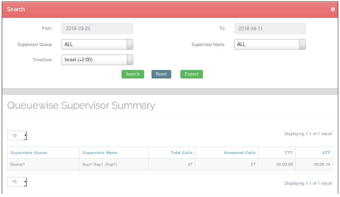Click the green Search button

(132, 74)
